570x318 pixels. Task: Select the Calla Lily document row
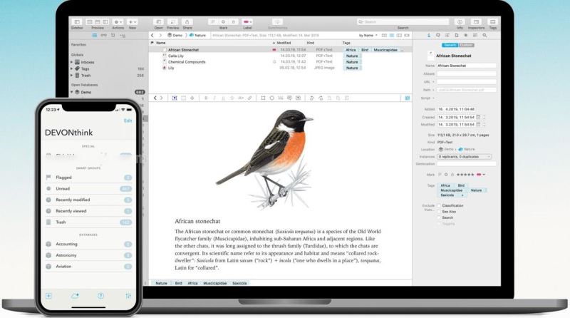click(x=280, y=56)
